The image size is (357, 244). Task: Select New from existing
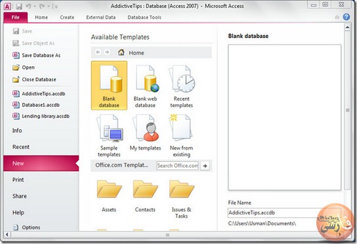coord(182,135)
